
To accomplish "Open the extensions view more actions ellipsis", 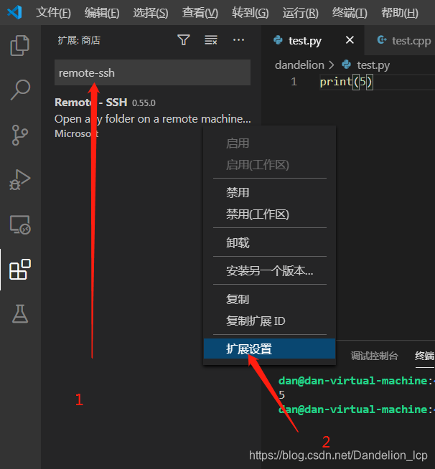I will (238, 40).
